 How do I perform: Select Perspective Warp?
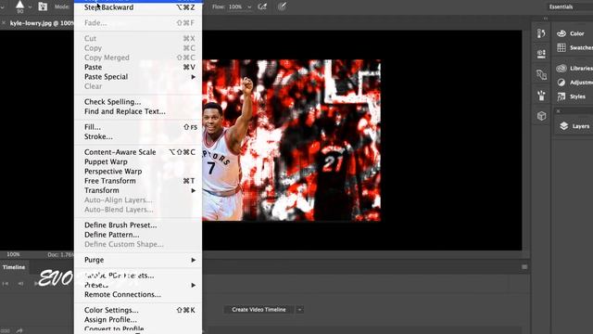(x=138, y=171)
